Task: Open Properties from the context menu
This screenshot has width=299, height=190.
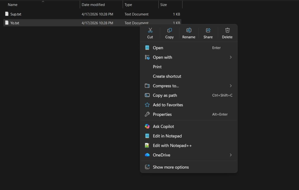Action: tap(189, 115)
